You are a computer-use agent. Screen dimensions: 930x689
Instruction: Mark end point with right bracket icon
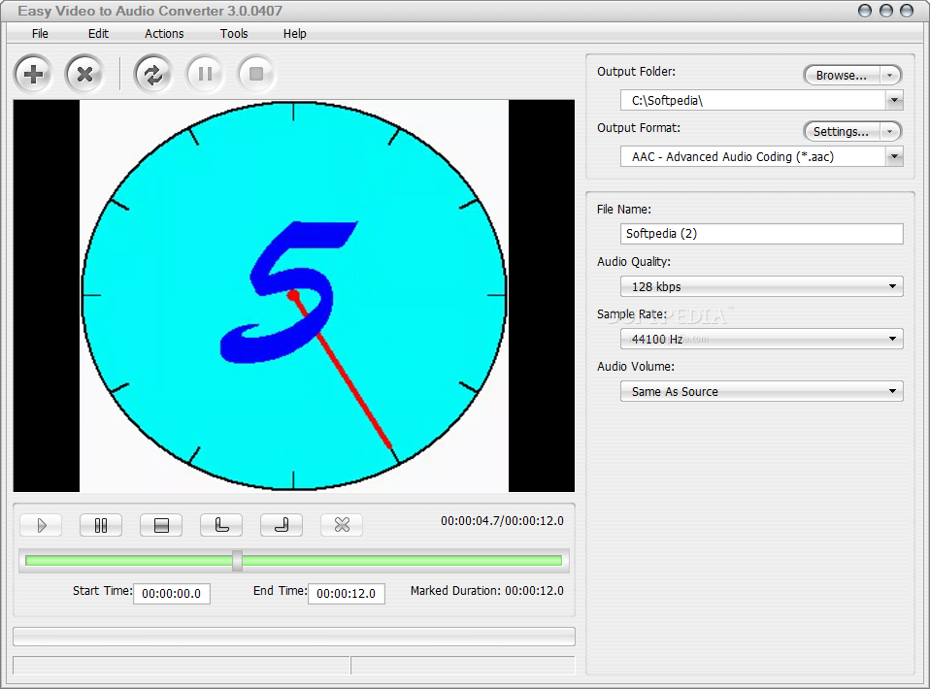(282, 525)
